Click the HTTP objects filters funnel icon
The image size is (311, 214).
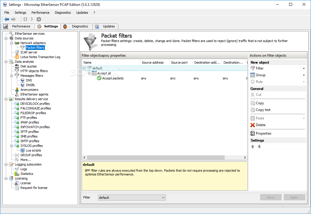pyautogui.click(x=17, y=71)
